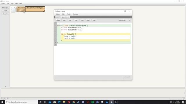Screen dimensions: 186x104
Task: Open the Options menu in the editor
Action: 75,14
